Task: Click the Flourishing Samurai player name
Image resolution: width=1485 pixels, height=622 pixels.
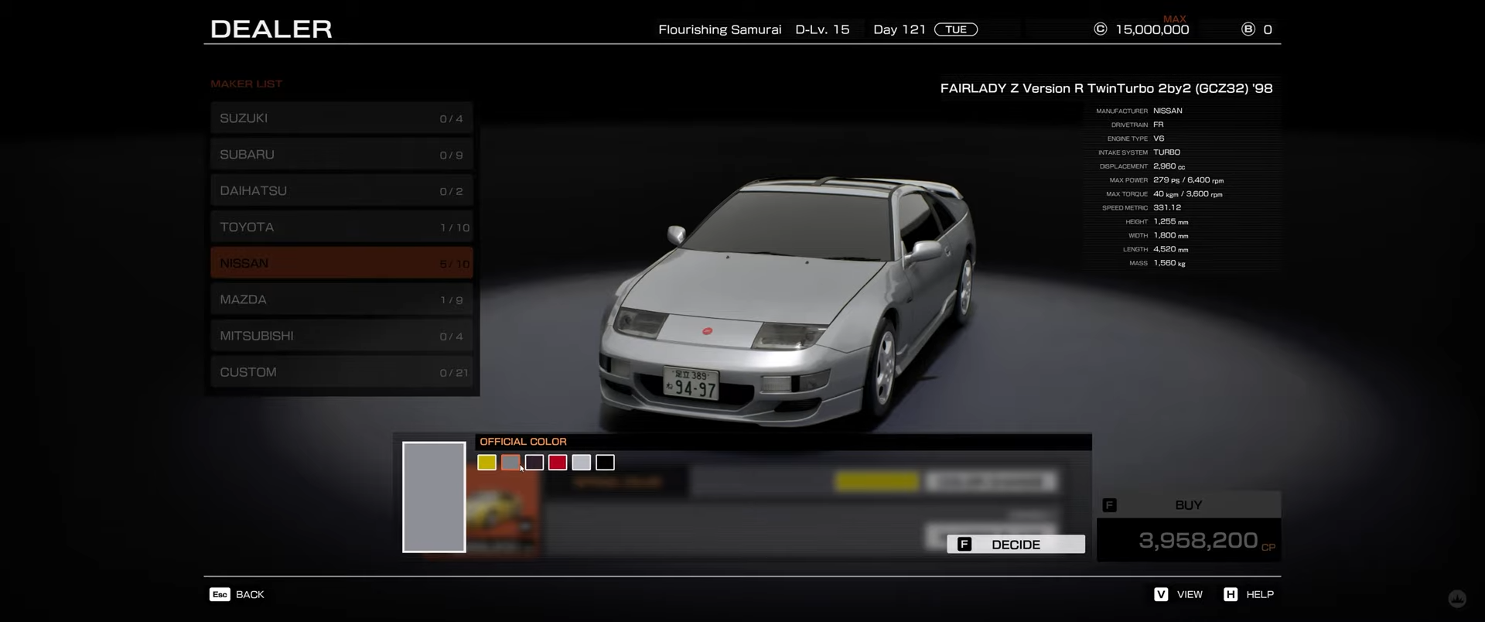Action: (x=719, y=29)
